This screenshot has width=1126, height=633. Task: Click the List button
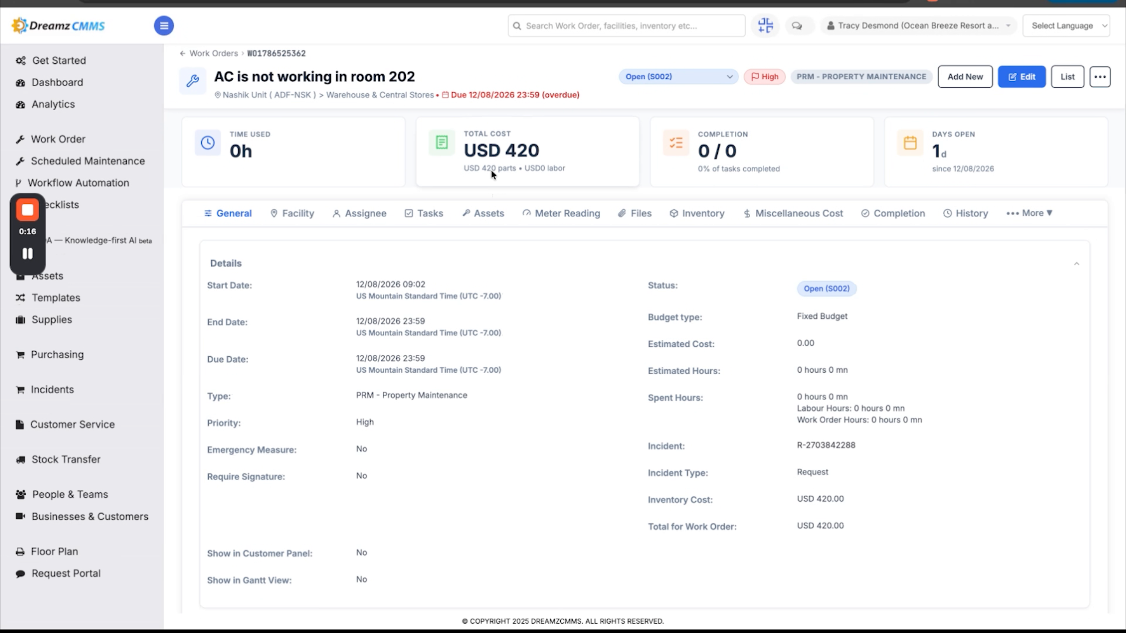coord(1067,76)
